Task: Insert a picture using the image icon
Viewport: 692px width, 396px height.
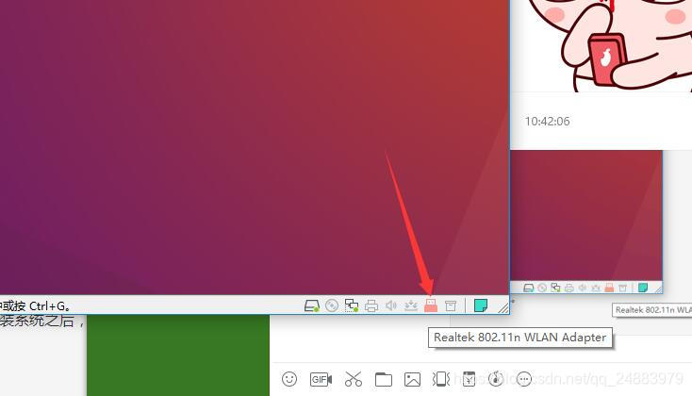Action: tap(412, 379)
